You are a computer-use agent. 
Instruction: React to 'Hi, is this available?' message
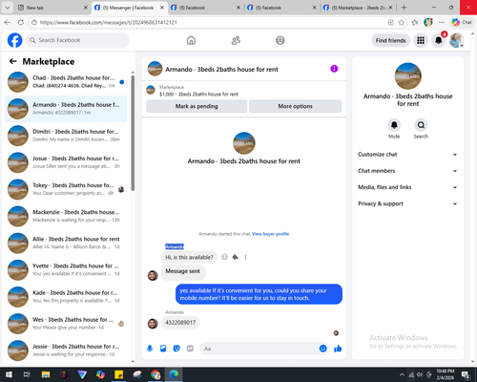pos(224,257)
